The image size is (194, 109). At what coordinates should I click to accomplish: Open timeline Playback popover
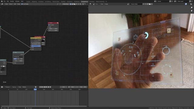click(x=8, y=87)
